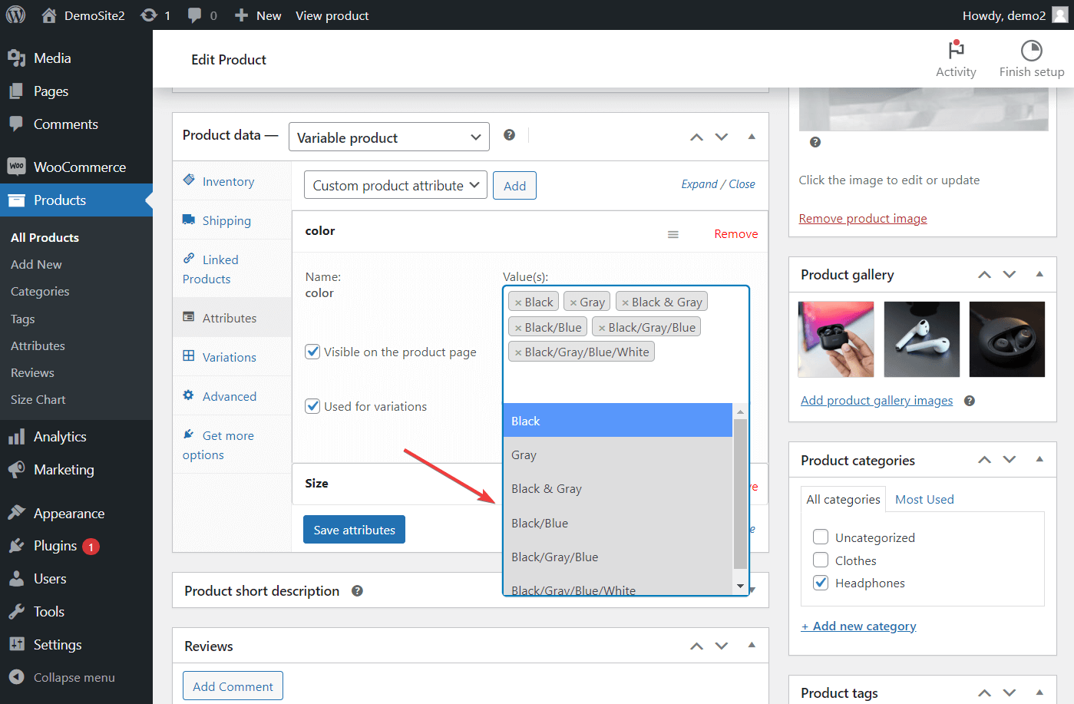Click Save attributes button
The width and height of the screenshot is (1074, 704).
354,530
